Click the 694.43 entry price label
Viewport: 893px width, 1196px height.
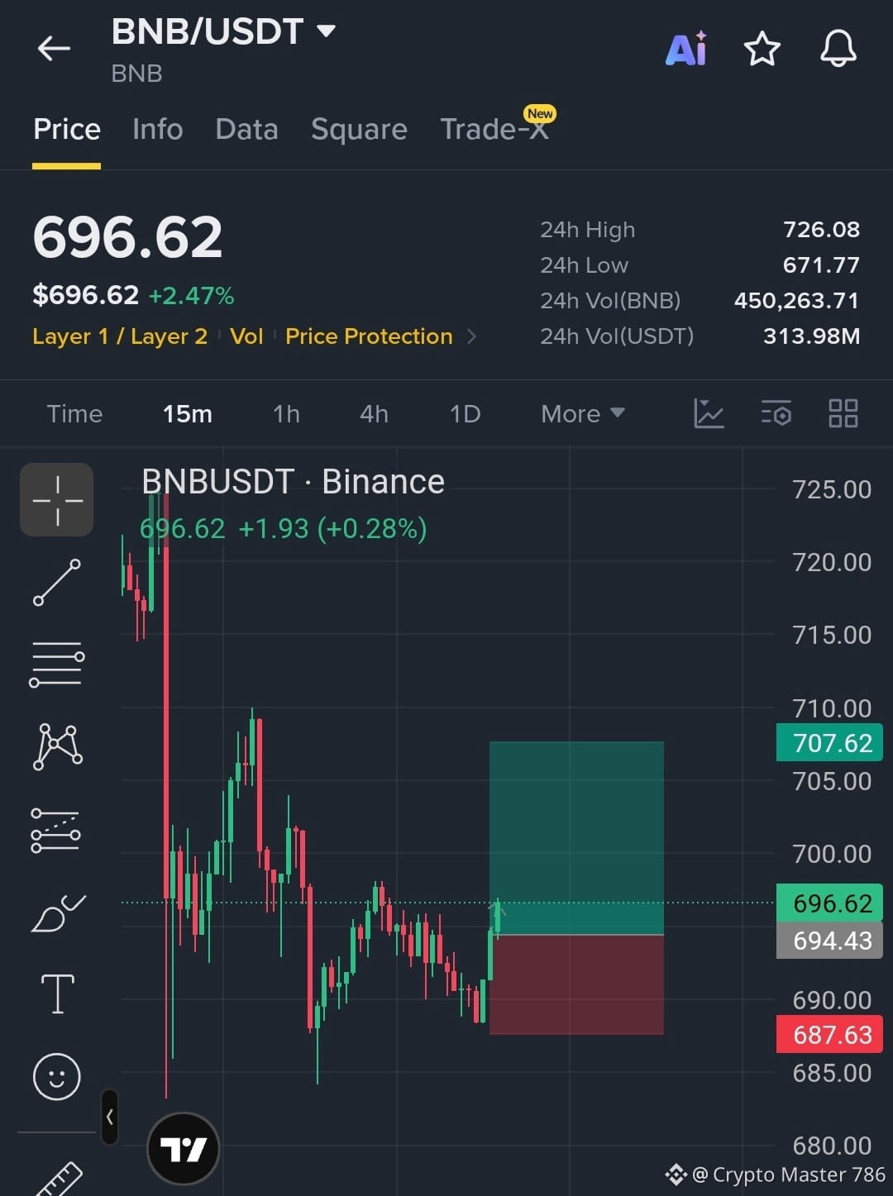830,940
